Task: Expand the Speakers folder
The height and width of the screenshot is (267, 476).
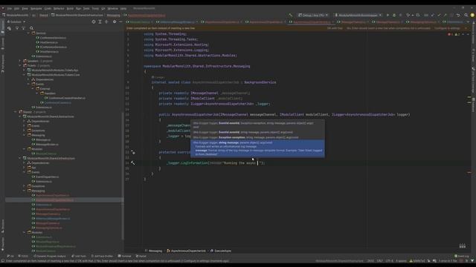Action: pos(20,61)
